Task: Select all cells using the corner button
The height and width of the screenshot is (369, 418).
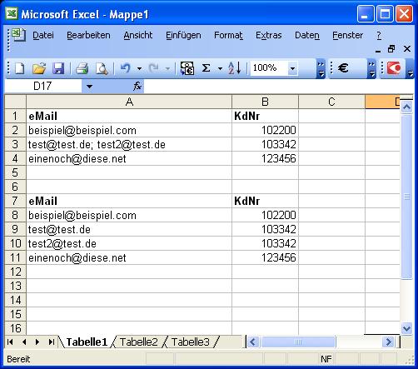Action: pos(15,102)
